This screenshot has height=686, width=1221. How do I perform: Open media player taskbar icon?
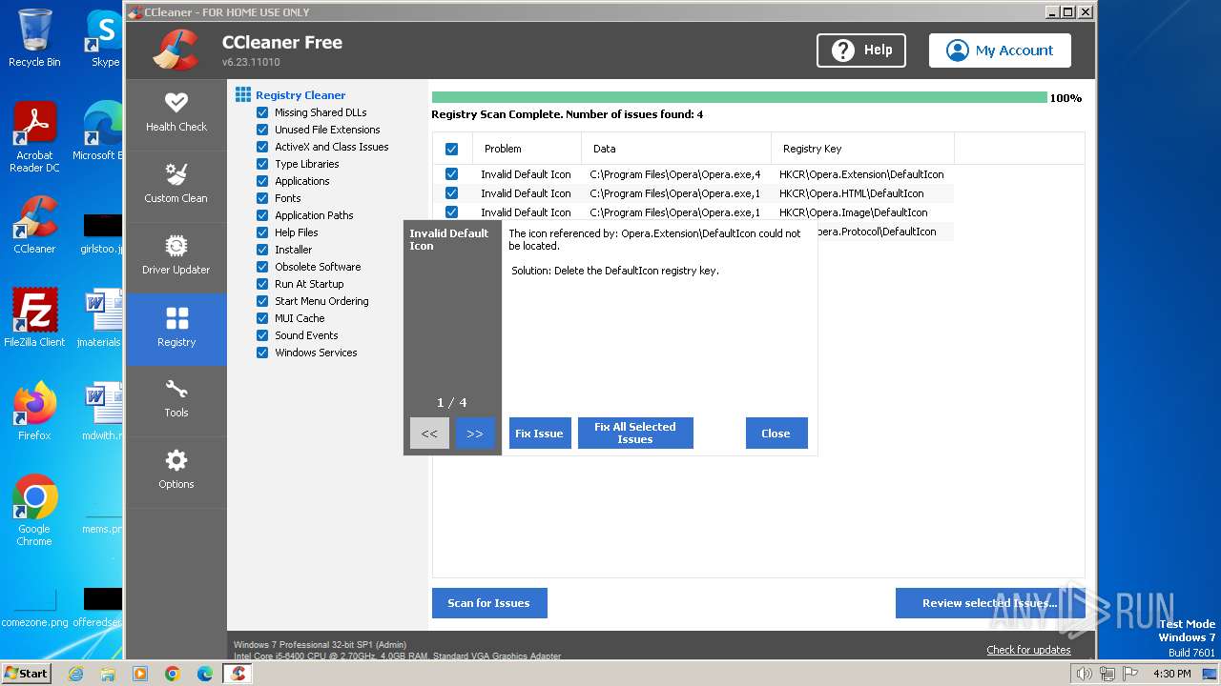click(x=140, y=674)
